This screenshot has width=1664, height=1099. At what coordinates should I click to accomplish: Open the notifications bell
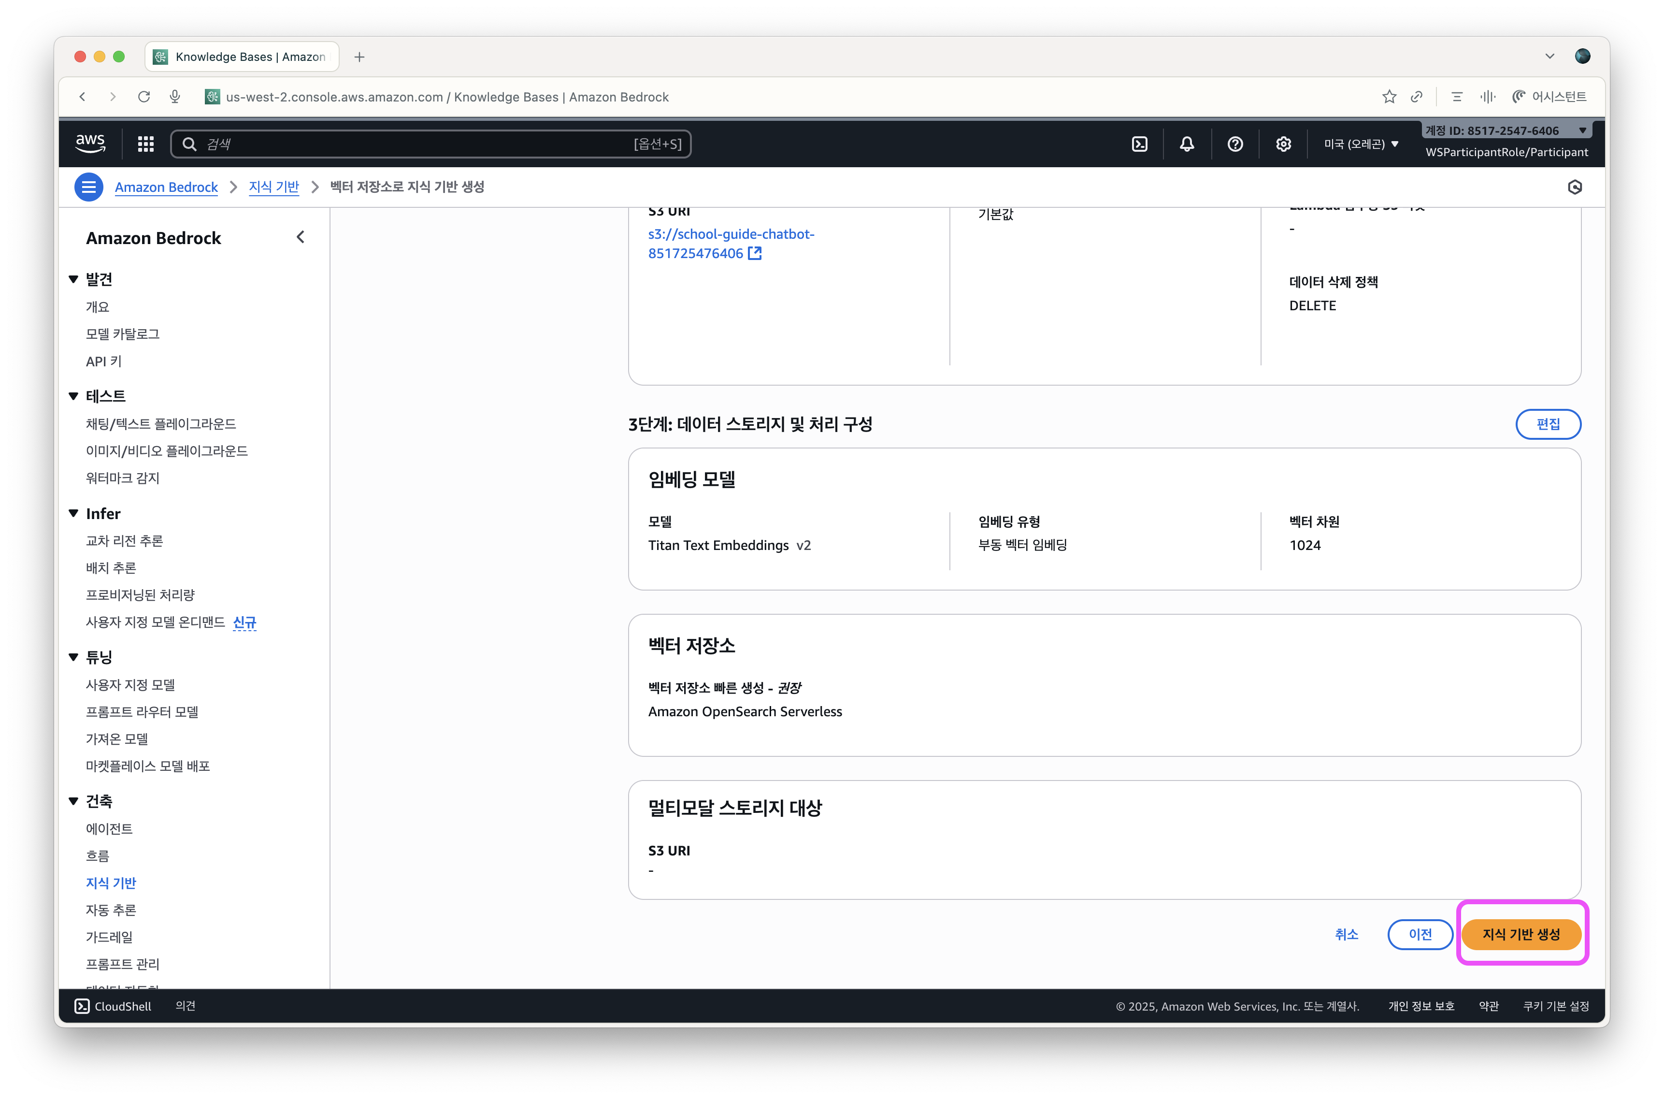point(1187,144)
